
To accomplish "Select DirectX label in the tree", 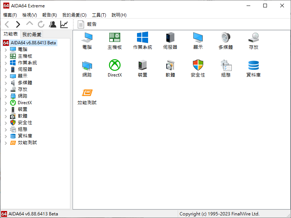I will pos(25,103).
